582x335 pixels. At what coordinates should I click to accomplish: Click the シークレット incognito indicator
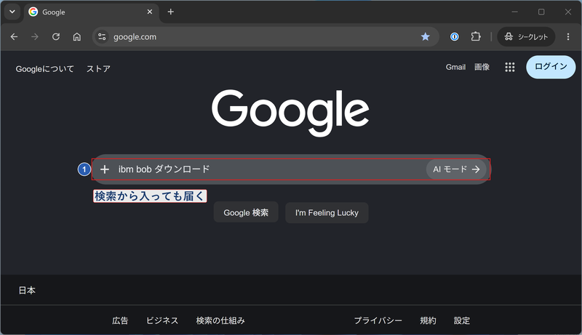pos(526,36)
